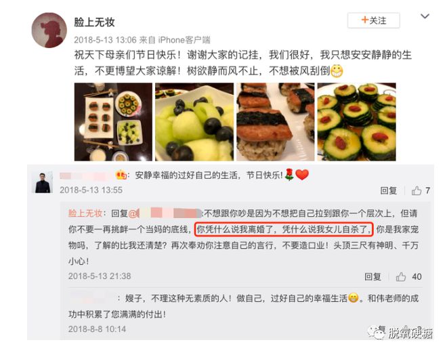Reply to the 21:38 comment via 回复
This screenshot has width=447, height=353.
pyautogui.click(x=372, y=276)
